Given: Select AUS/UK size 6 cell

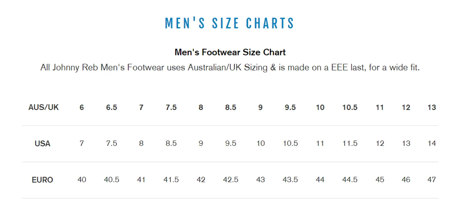Looking at the screenshot, I should coord(82,107).
